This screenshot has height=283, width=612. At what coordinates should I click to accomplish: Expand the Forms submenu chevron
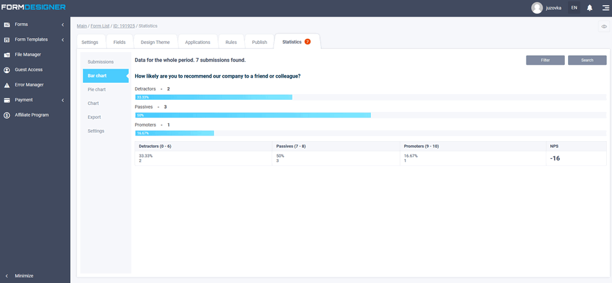coord(62,25)
